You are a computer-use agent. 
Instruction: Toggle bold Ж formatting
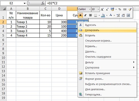pos(80,15)
